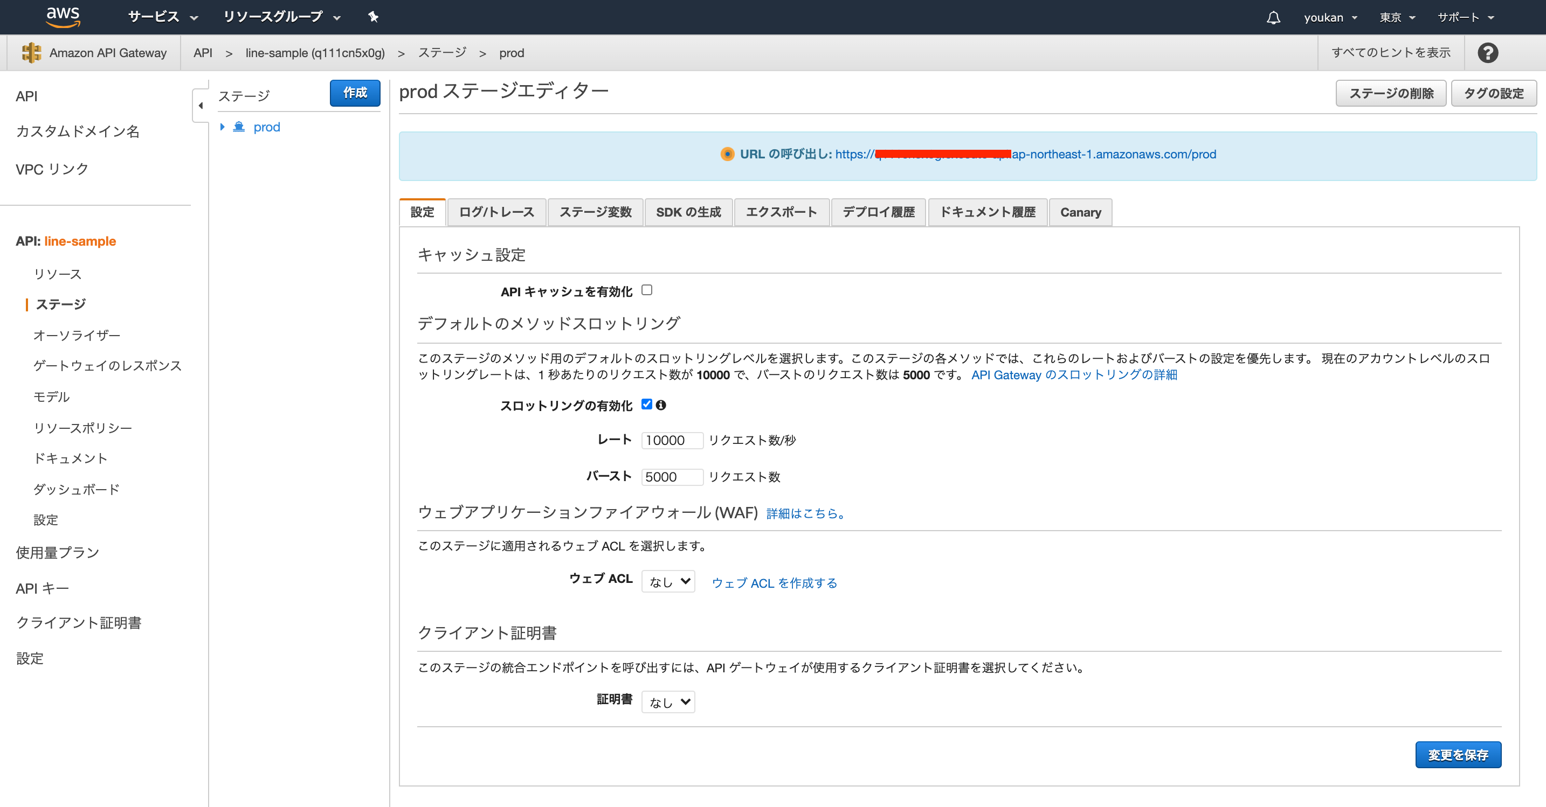Open the サービス menu
Image resolution: width=1546 pixels, height=807 pixels.
pyautogui.click(x=162, y=17)
